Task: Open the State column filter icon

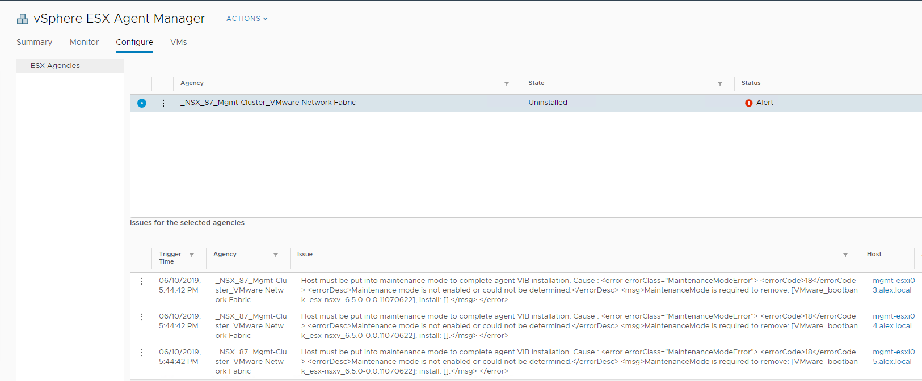Action: (720, 83)
